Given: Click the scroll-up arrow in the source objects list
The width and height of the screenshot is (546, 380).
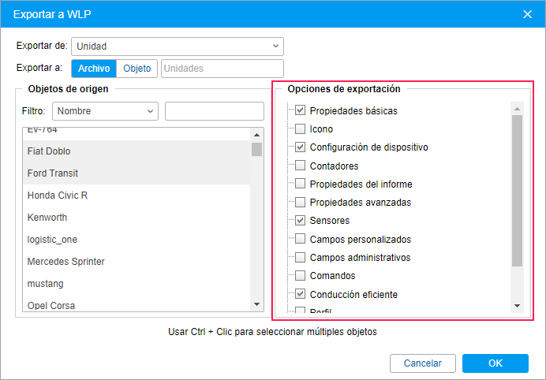Looking at the screenshot, I should click(257, 135).
